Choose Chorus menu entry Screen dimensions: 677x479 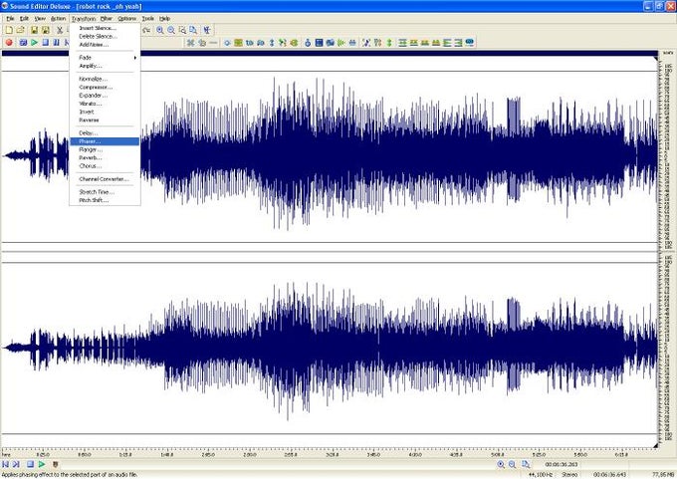pyautogui.click(x=105, y=166)
